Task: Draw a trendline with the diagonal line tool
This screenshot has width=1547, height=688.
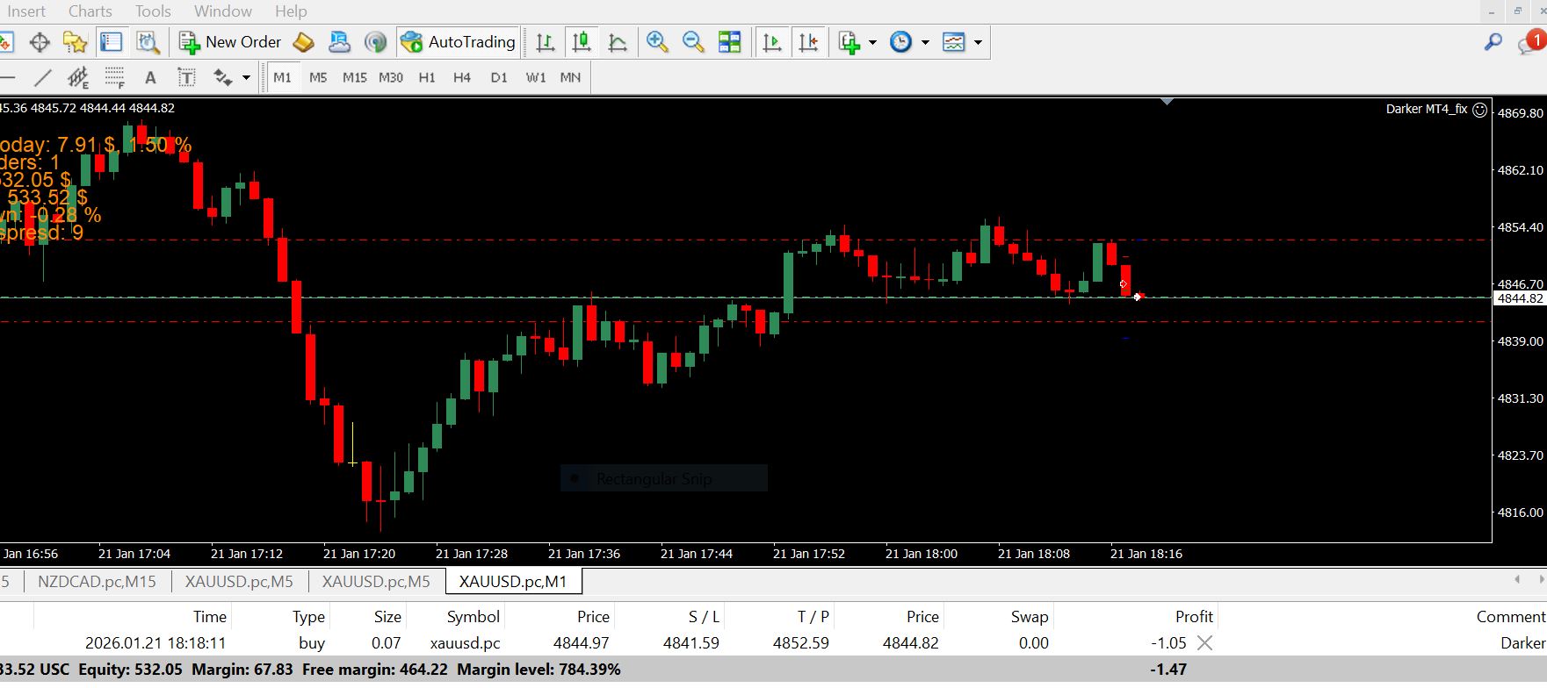Action: click(42, 78)
